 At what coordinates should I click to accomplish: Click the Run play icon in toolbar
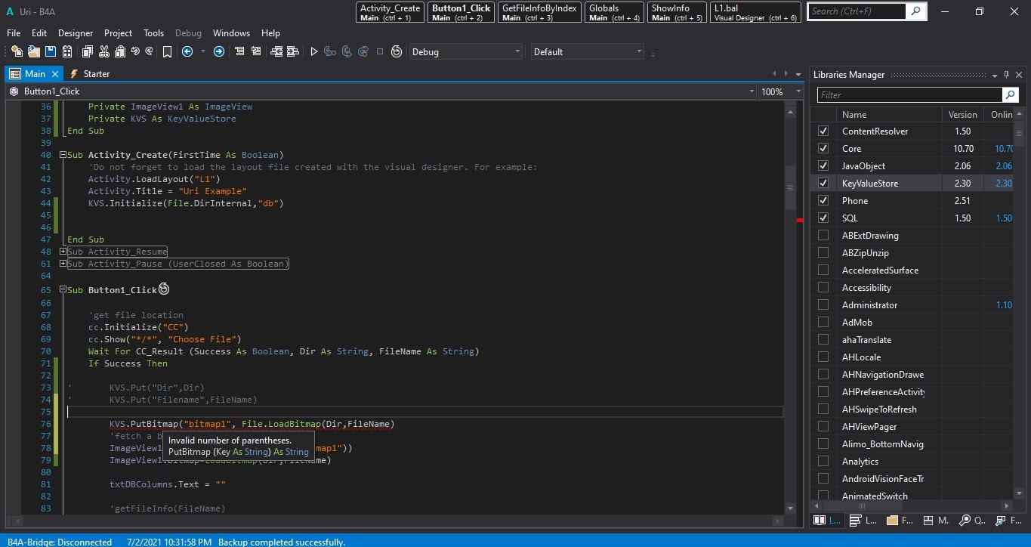314,51
